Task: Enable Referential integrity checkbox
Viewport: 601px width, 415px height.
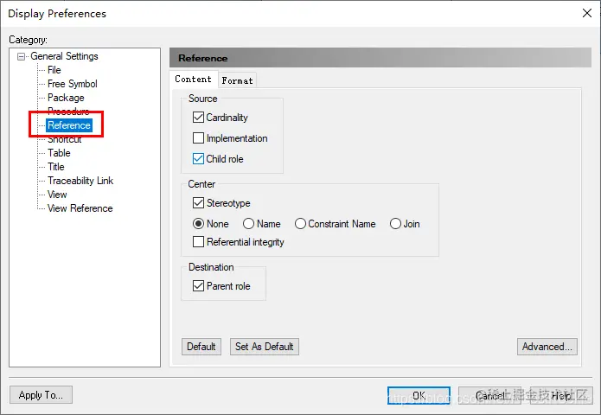Action: tap(198, 242)
